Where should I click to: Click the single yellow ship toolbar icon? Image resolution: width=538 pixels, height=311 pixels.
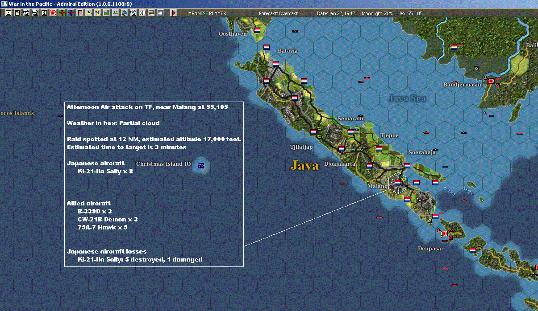(89, 13)
